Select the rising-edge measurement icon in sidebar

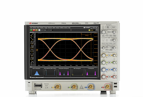[x=32, y=35]
